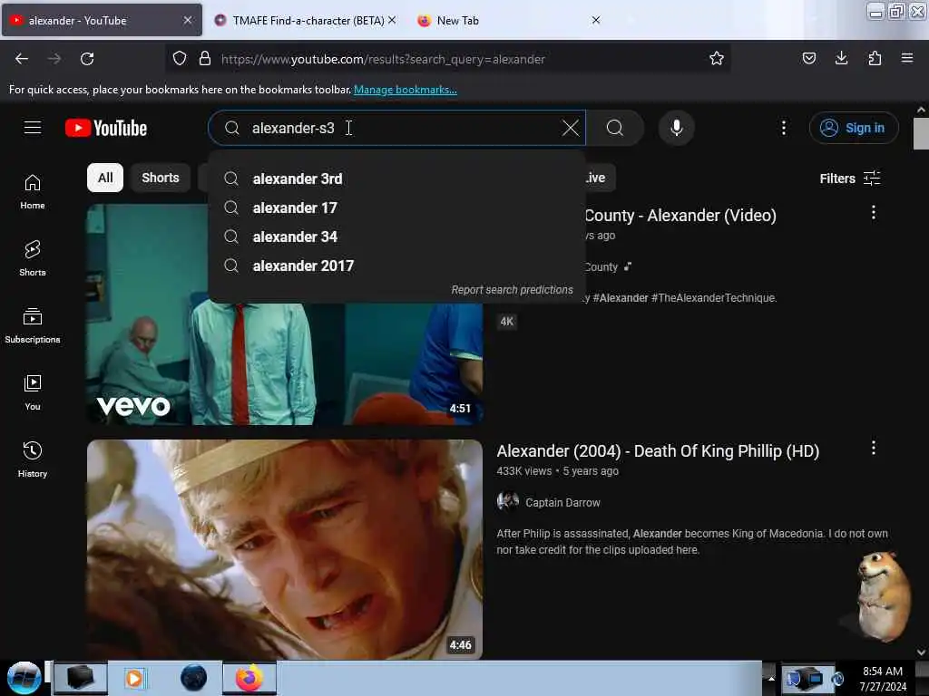
Task: Click the page scrollbar thumb
Action: click(x=921, y=134)
